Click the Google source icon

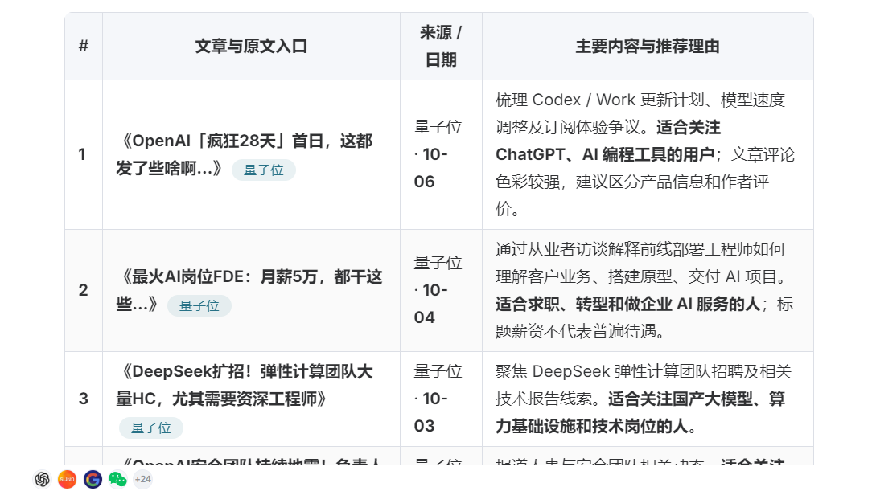(x=93, y=479)
